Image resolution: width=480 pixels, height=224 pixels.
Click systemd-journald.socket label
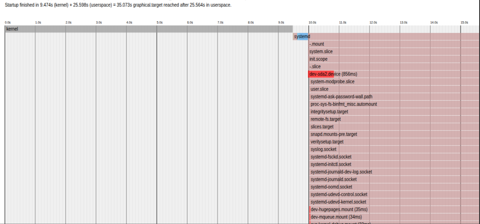click(x=334, y=179)
